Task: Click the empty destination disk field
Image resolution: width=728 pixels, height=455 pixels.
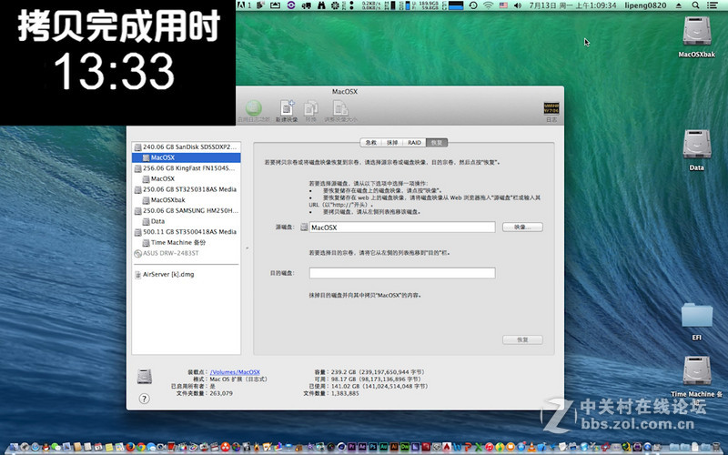Action: click(x=402, y=272)
